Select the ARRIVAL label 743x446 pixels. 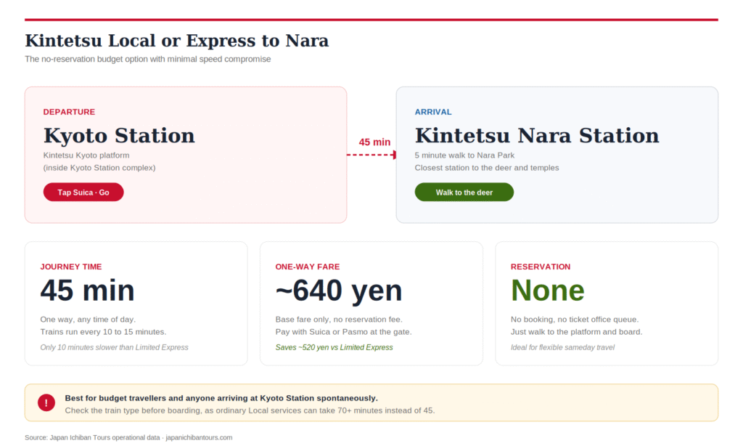click(x=433, y=112)
